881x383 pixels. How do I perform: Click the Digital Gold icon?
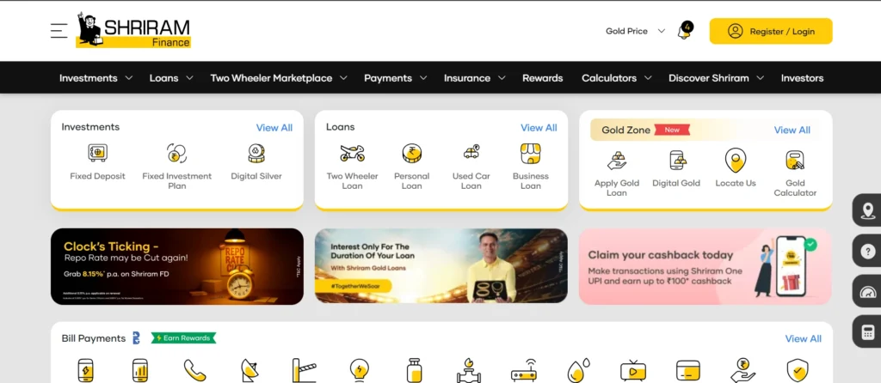(676, 160)
